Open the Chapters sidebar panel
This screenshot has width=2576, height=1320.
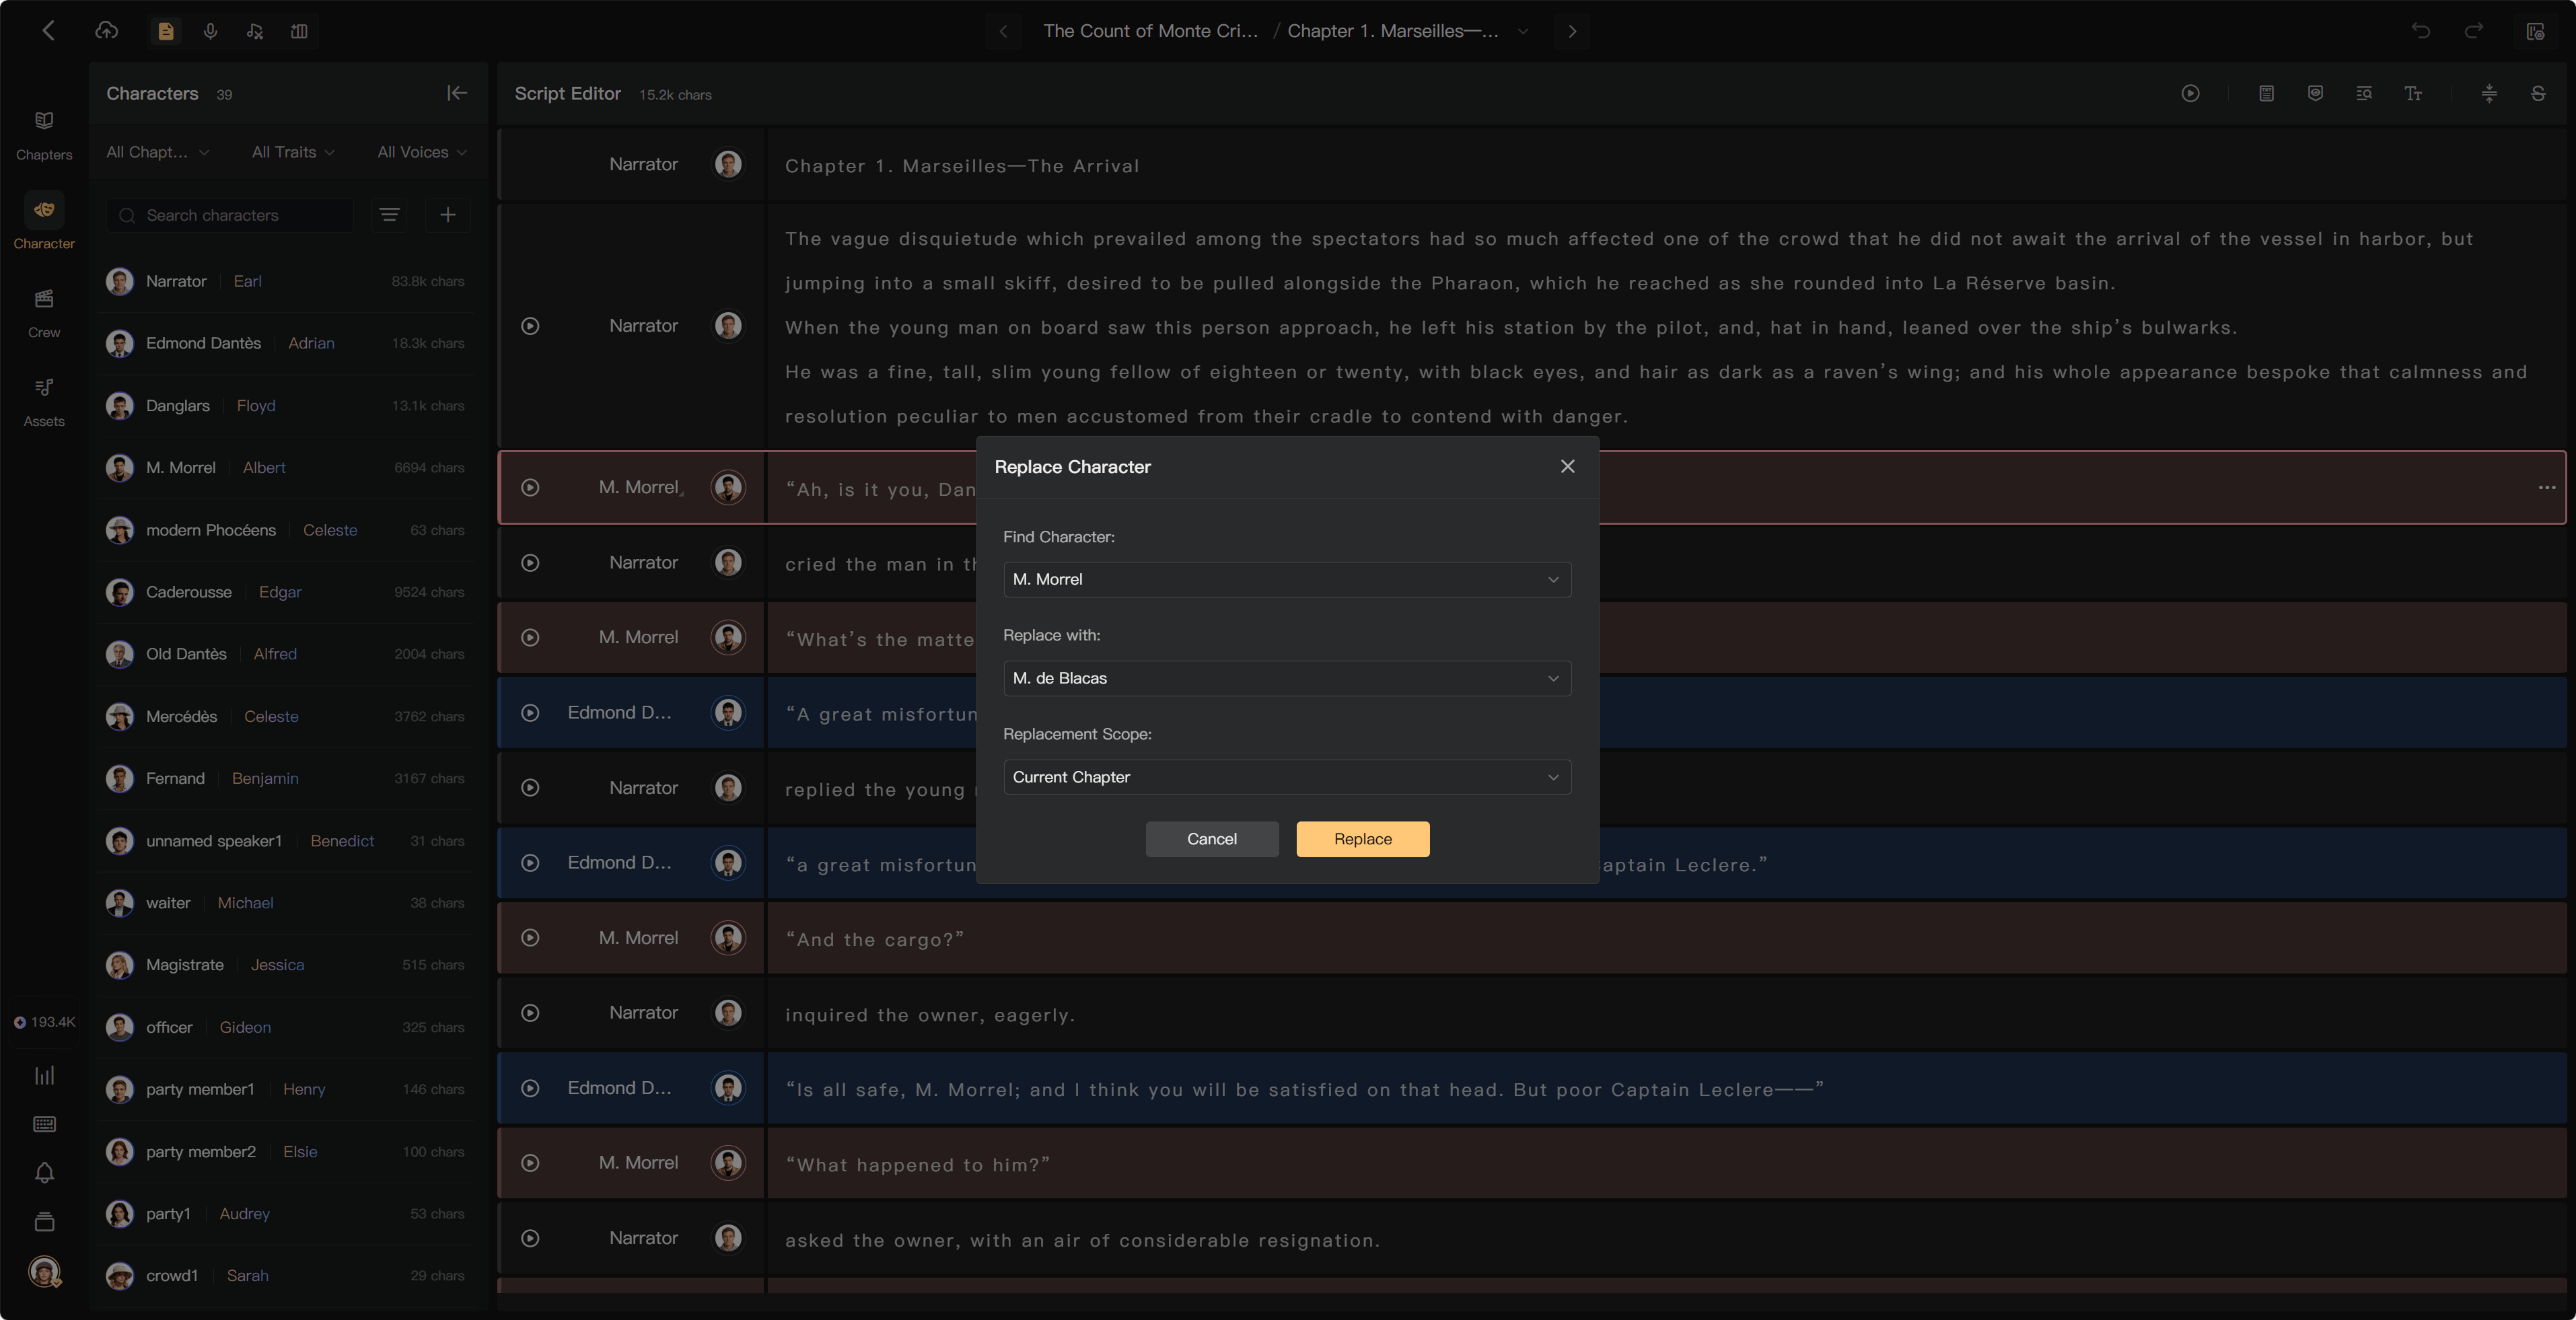(44, 135)
